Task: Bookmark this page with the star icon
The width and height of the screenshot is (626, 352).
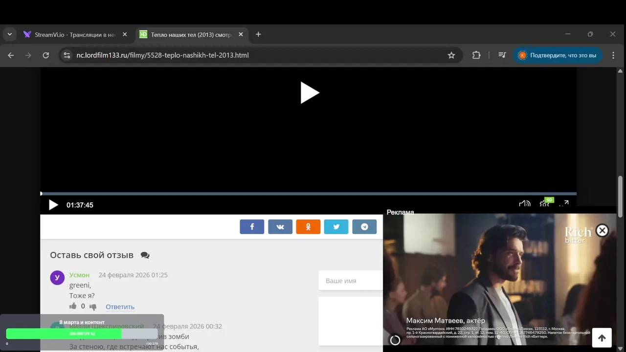Action: click(x=451, y=55)
